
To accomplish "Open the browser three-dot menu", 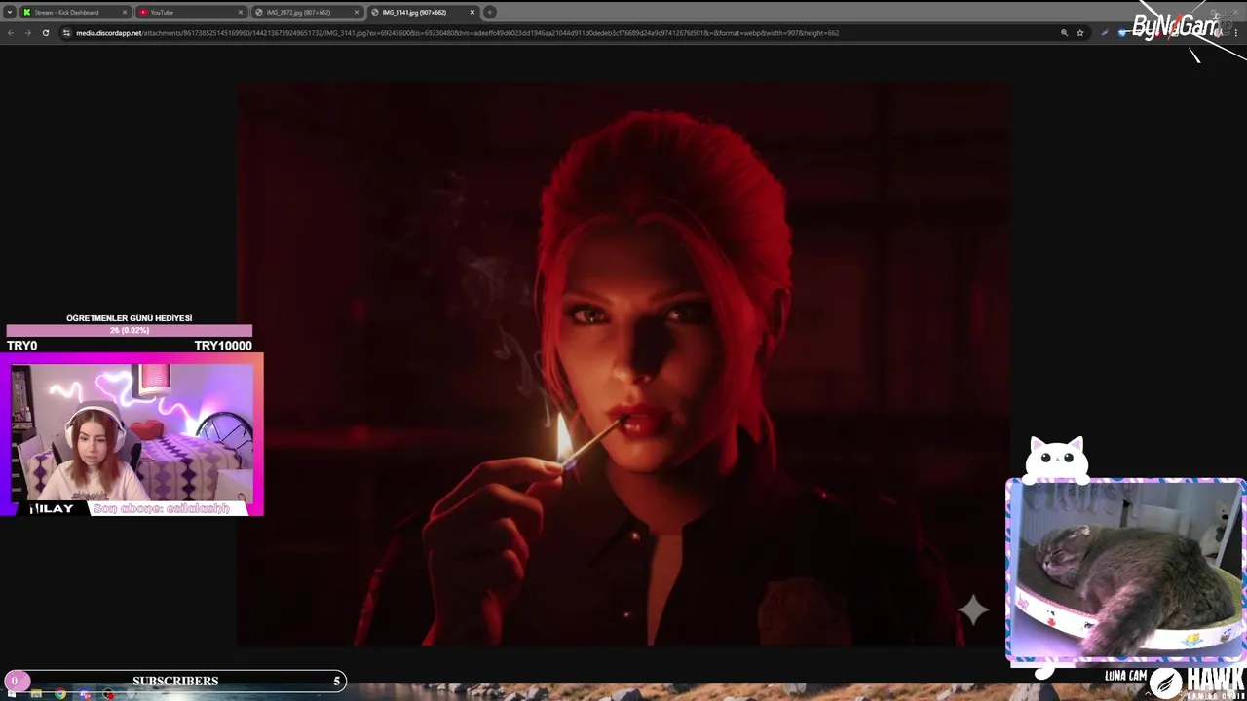I will click(x=1237, y=33).
